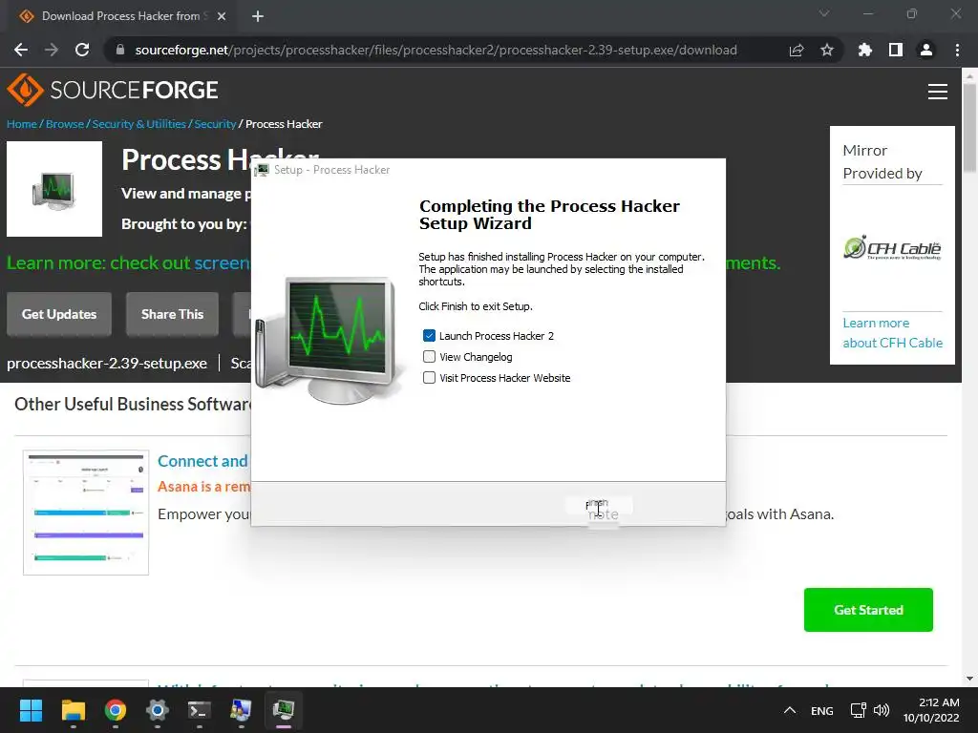Open Settings gear in taskbar
The image size is (978, 733).
(158, 710)
